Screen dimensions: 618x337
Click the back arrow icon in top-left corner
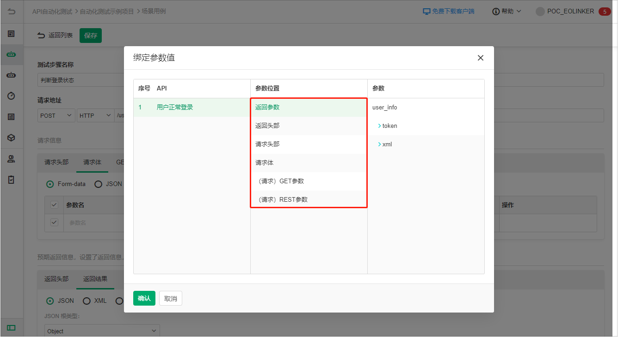12,11
